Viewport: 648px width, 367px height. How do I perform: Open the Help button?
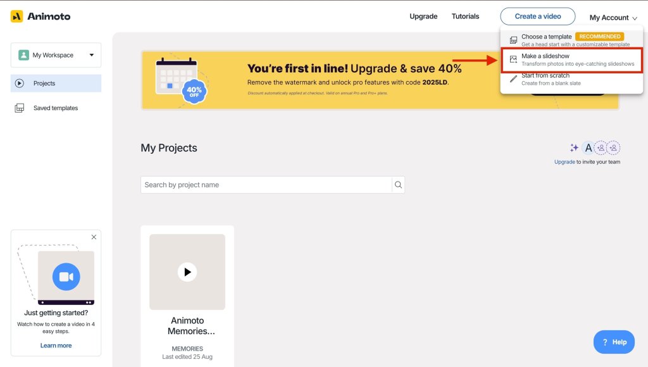(614, 342)
